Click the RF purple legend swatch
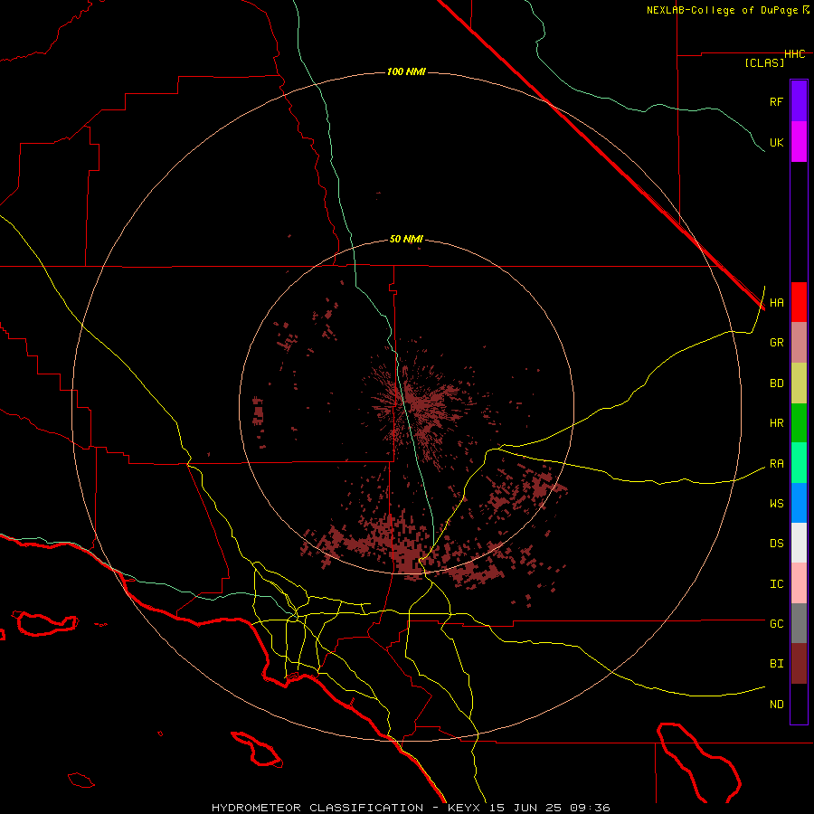Image resolution: width=814 pixels, height=814 pixels. (x=799, y=101)
